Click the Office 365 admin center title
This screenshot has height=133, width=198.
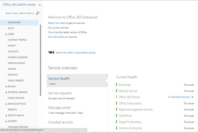click(19, 5)
